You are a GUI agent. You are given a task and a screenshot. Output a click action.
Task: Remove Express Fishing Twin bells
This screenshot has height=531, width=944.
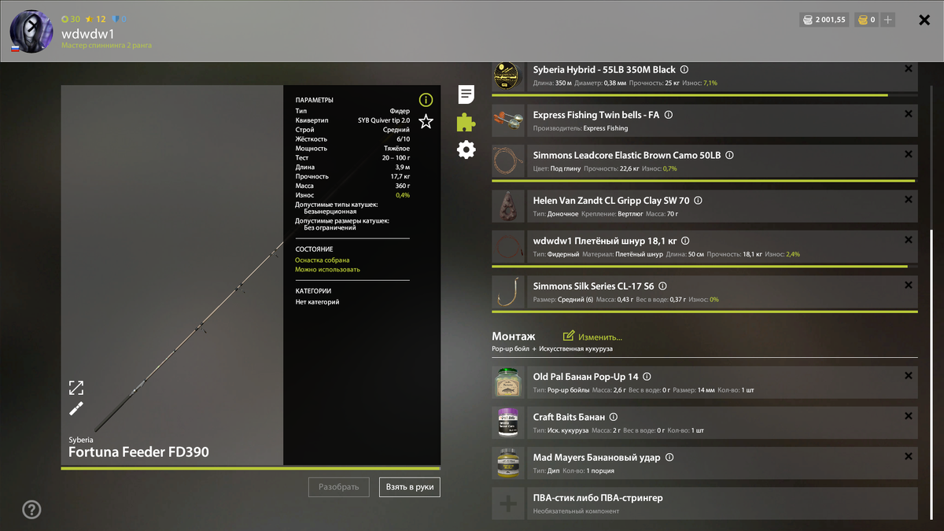click(x=909, y=114)
